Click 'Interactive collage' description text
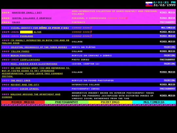This screenshot has width=177, height=133. tap(86, 85)
